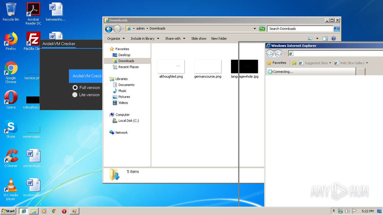
Task: Expand Suggested Sites dropdown in IE
Action: (x=330, y=63)
